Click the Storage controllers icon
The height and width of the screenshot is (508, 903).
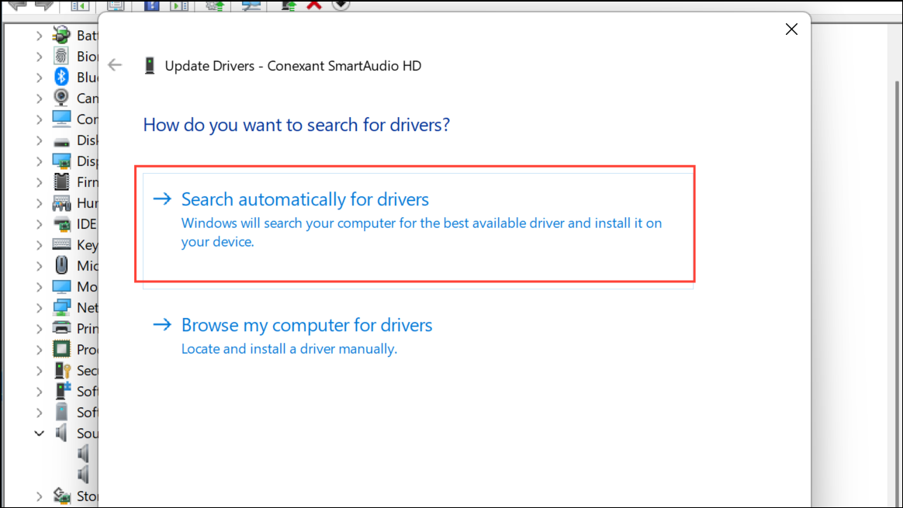(61, 496)
